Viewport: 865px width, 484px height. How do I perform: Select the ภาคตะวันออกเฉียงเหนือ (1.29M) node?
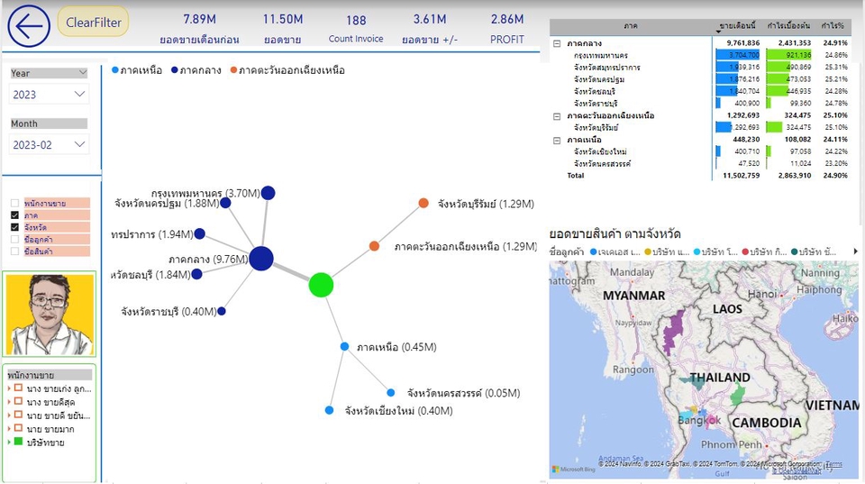pos(374,246)
